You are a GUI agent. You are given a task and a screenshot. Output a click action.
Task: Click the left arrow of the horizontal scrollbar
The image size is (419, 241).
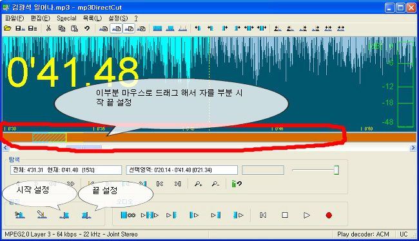click(6, 148)
